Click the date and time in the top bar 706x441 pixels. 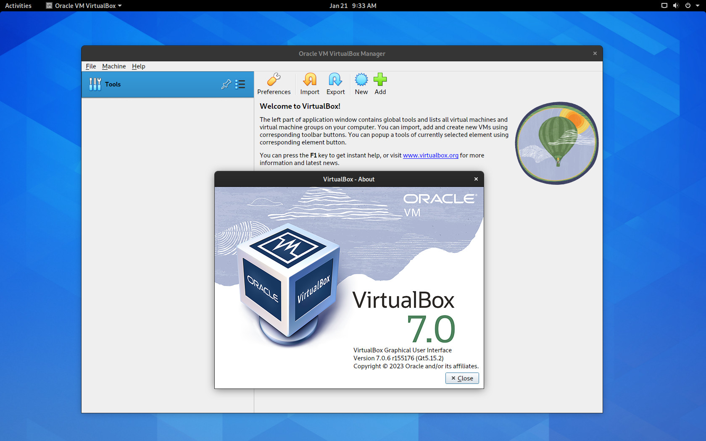click(353, 5)
